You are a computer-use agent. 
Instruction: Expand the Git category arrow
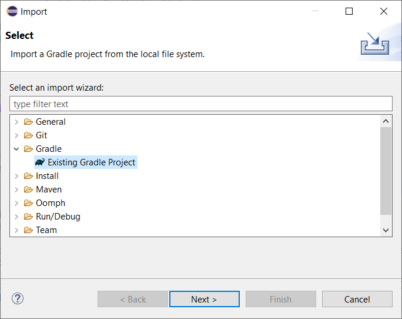click(x=16, y=135)
